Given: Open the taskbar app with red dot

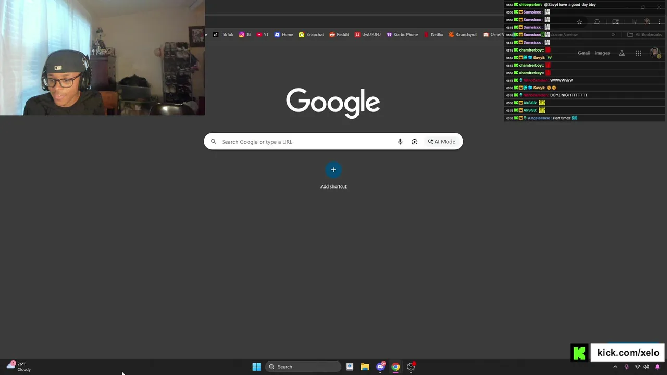Looking at the screenshot, I should 411,367.
